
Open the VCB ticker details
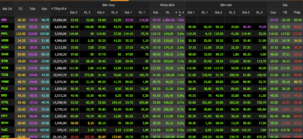5,68
